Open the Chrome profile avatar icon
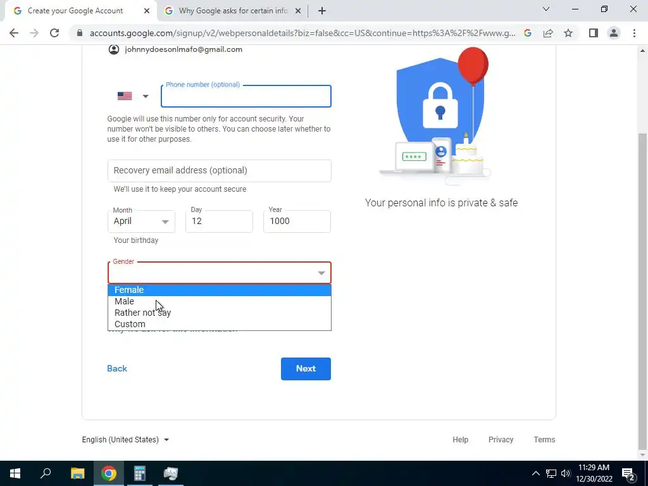This screenshot has height=486, width=648. [614, 33]
